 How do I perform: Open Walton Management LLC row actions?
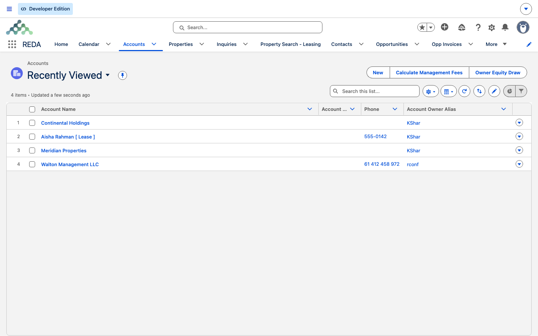click(519, 164)
